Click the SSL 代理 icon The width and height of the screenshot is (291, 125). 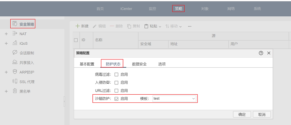pyautogui.click(x=15, y=82)
